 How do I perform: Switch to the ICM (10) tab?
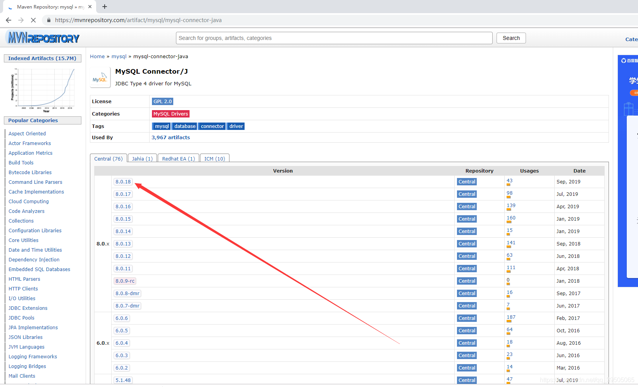coord(215,159)
